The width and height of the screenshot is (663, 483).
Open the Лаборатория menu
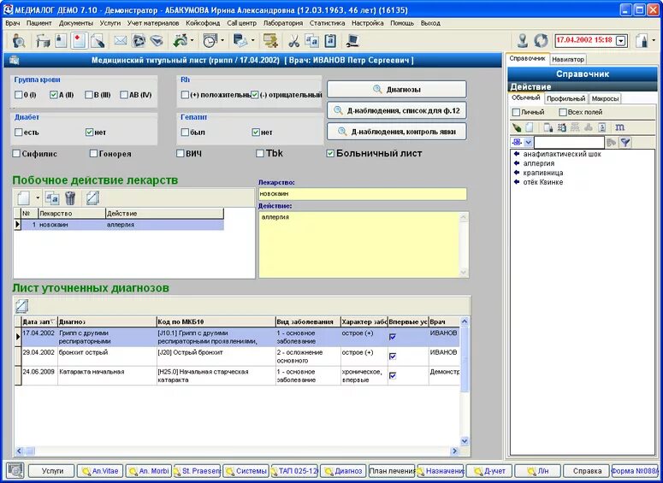click(283, 23)
